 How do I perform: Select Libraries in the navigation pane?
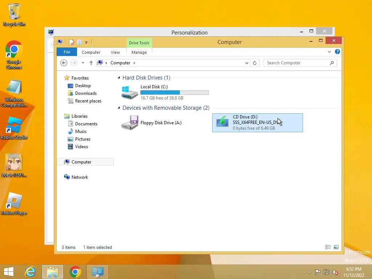tap(80, 116)
